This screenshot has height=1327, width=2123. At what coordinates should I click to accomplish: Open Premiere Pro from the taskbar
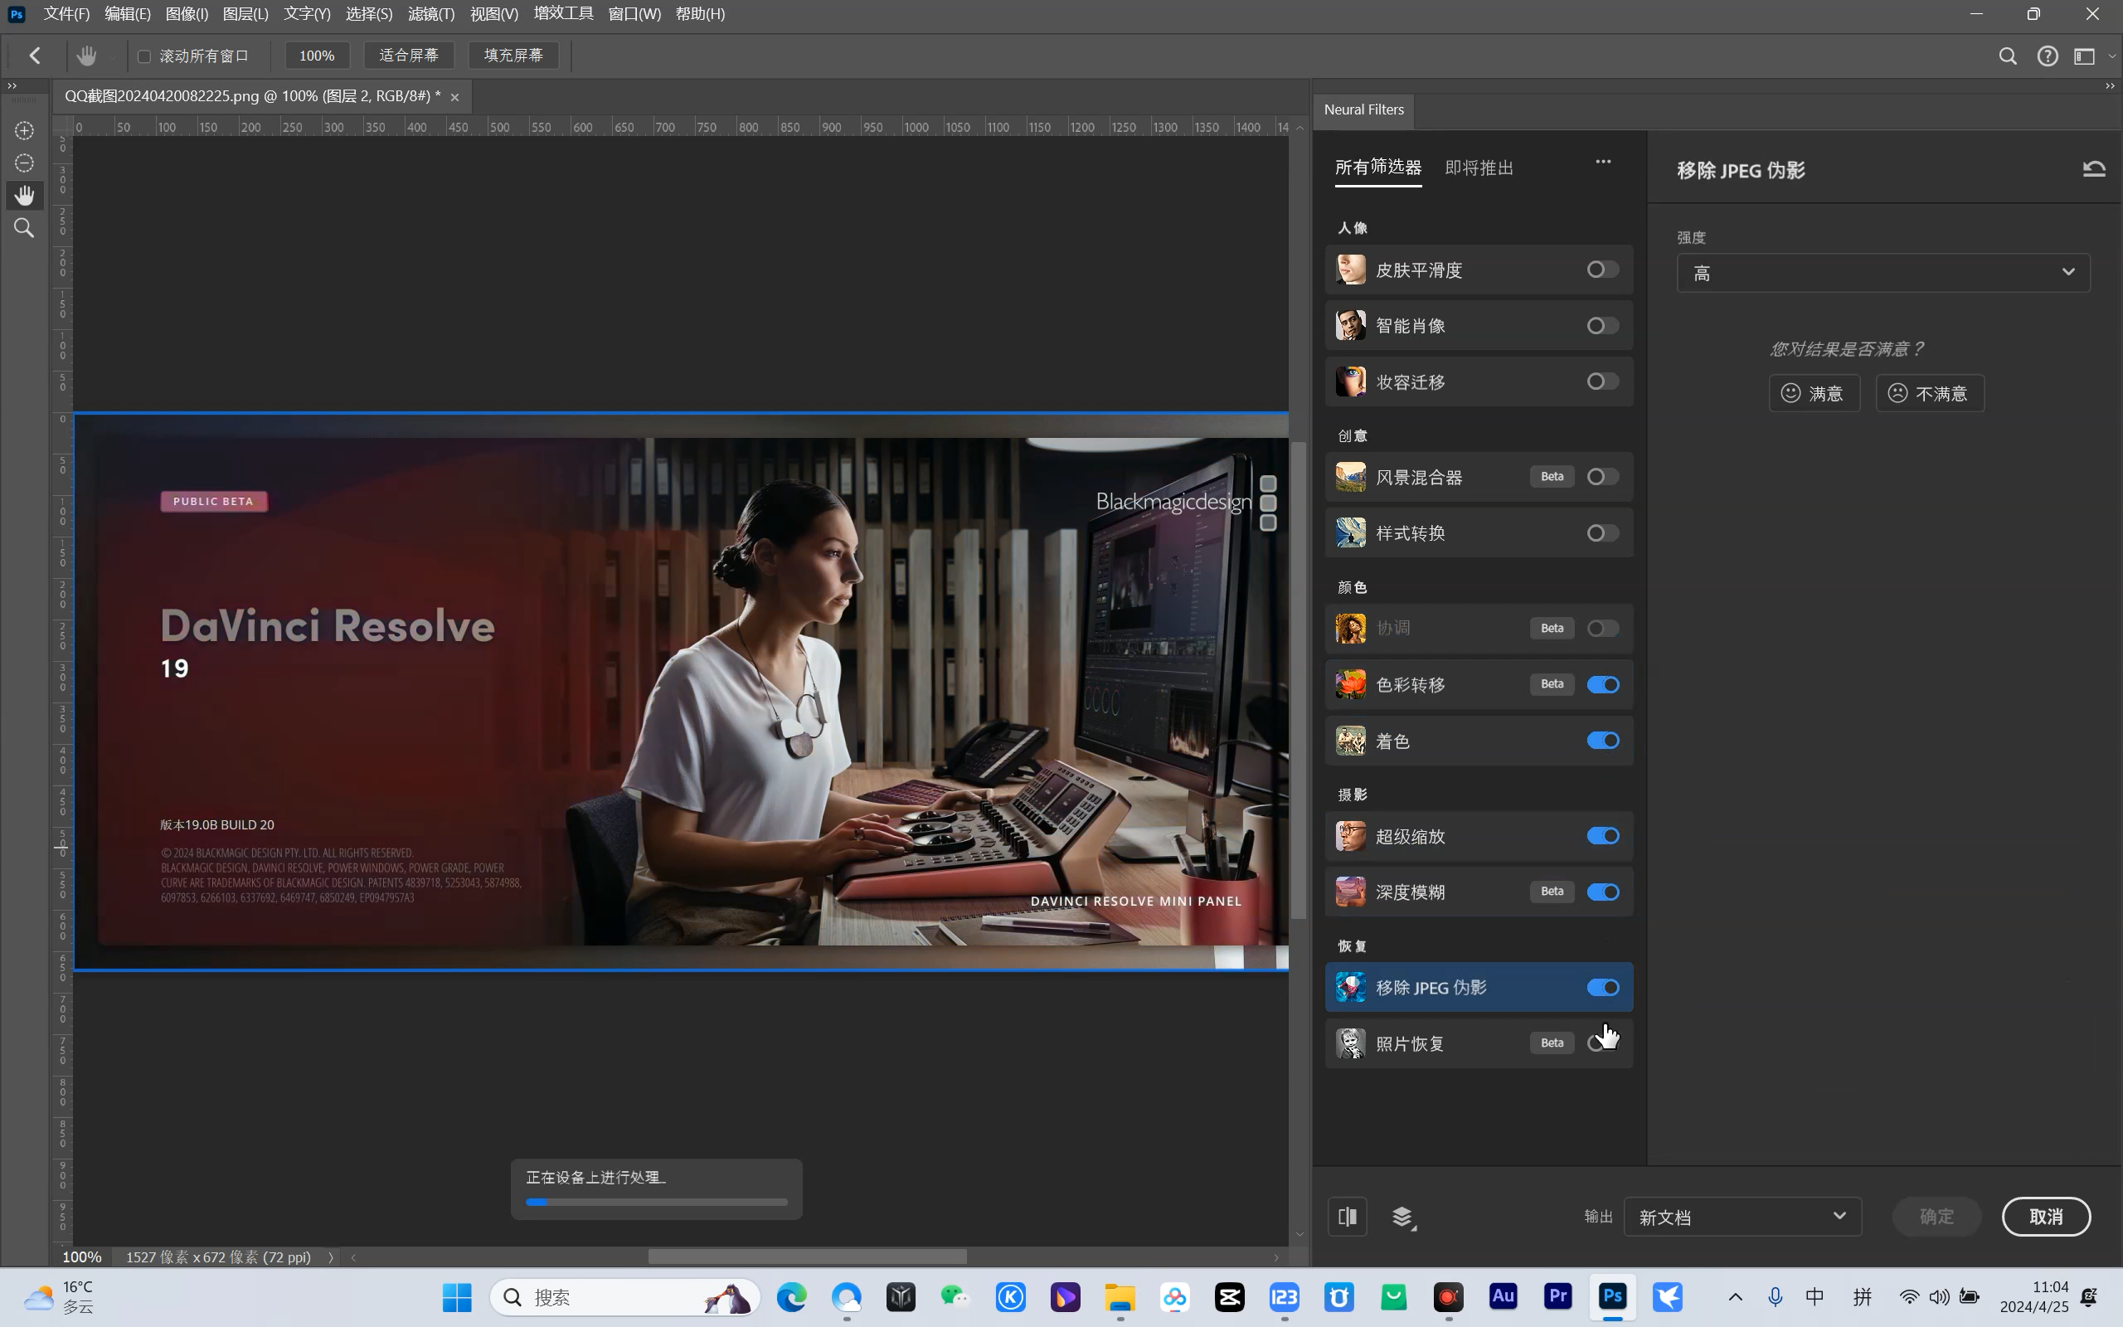1558,1296
